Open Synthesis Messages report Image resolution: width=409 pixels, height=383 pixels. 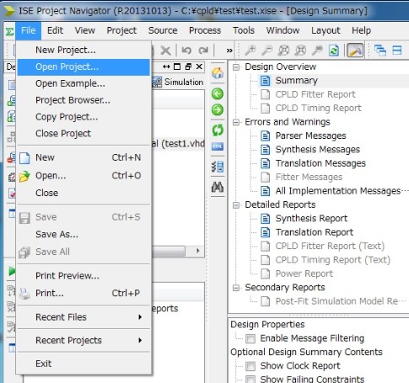pos(317,150)
